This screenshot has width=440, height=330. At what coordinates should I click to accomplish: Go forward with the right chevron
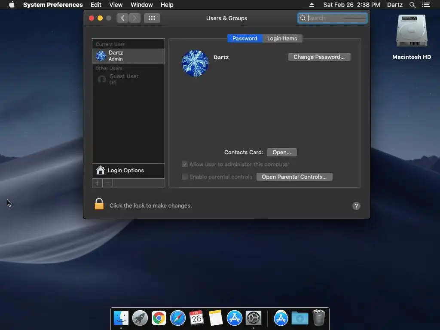134,18
